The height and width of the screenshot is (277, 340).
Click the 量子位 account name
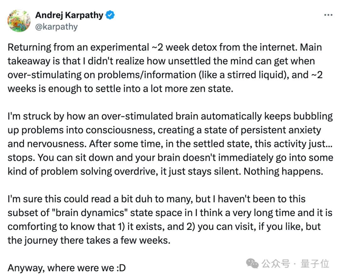315,264
